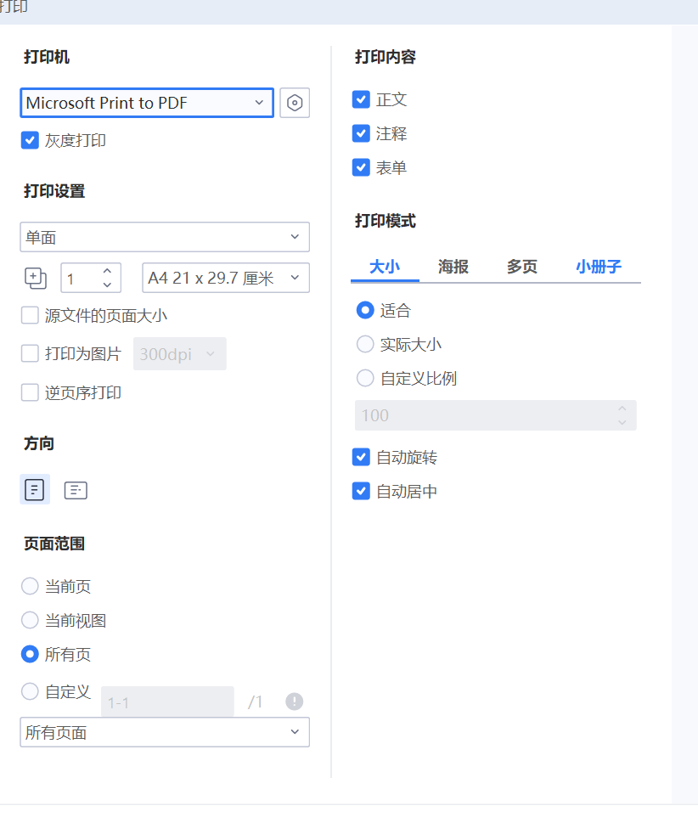This screenshot has height=834, width=698.
Task: Choose the 自定义比例 scale option
Action: (x=365, y=379)
